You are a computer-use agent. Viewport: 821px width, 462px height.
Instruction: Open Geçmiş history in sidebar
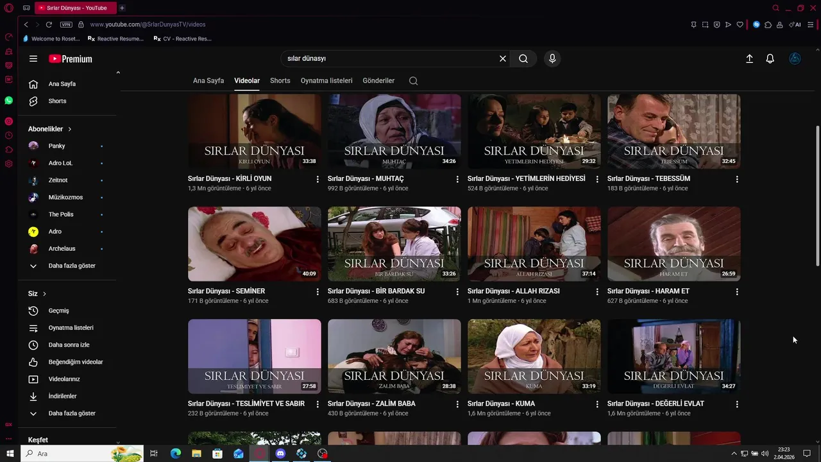pos(67,311)
